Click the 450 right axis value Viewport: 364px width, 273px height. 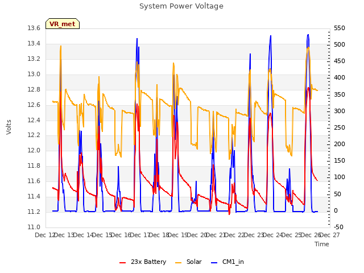point(340,61)
